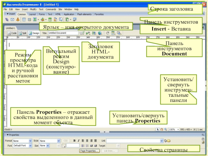Insert a Named Anchor
This screenshot has width=208, height=156.
[18, 19]
